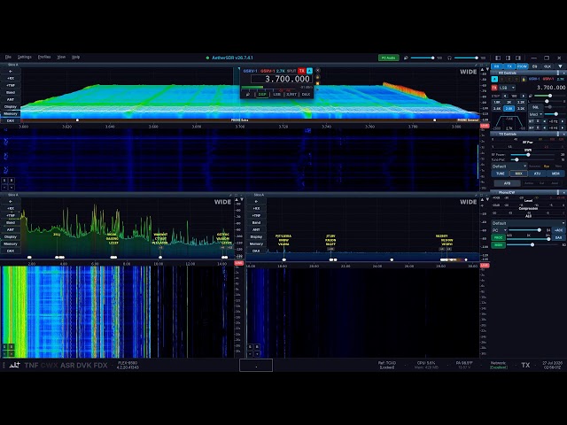Increase tuning step with right arrow

(523, 97)
